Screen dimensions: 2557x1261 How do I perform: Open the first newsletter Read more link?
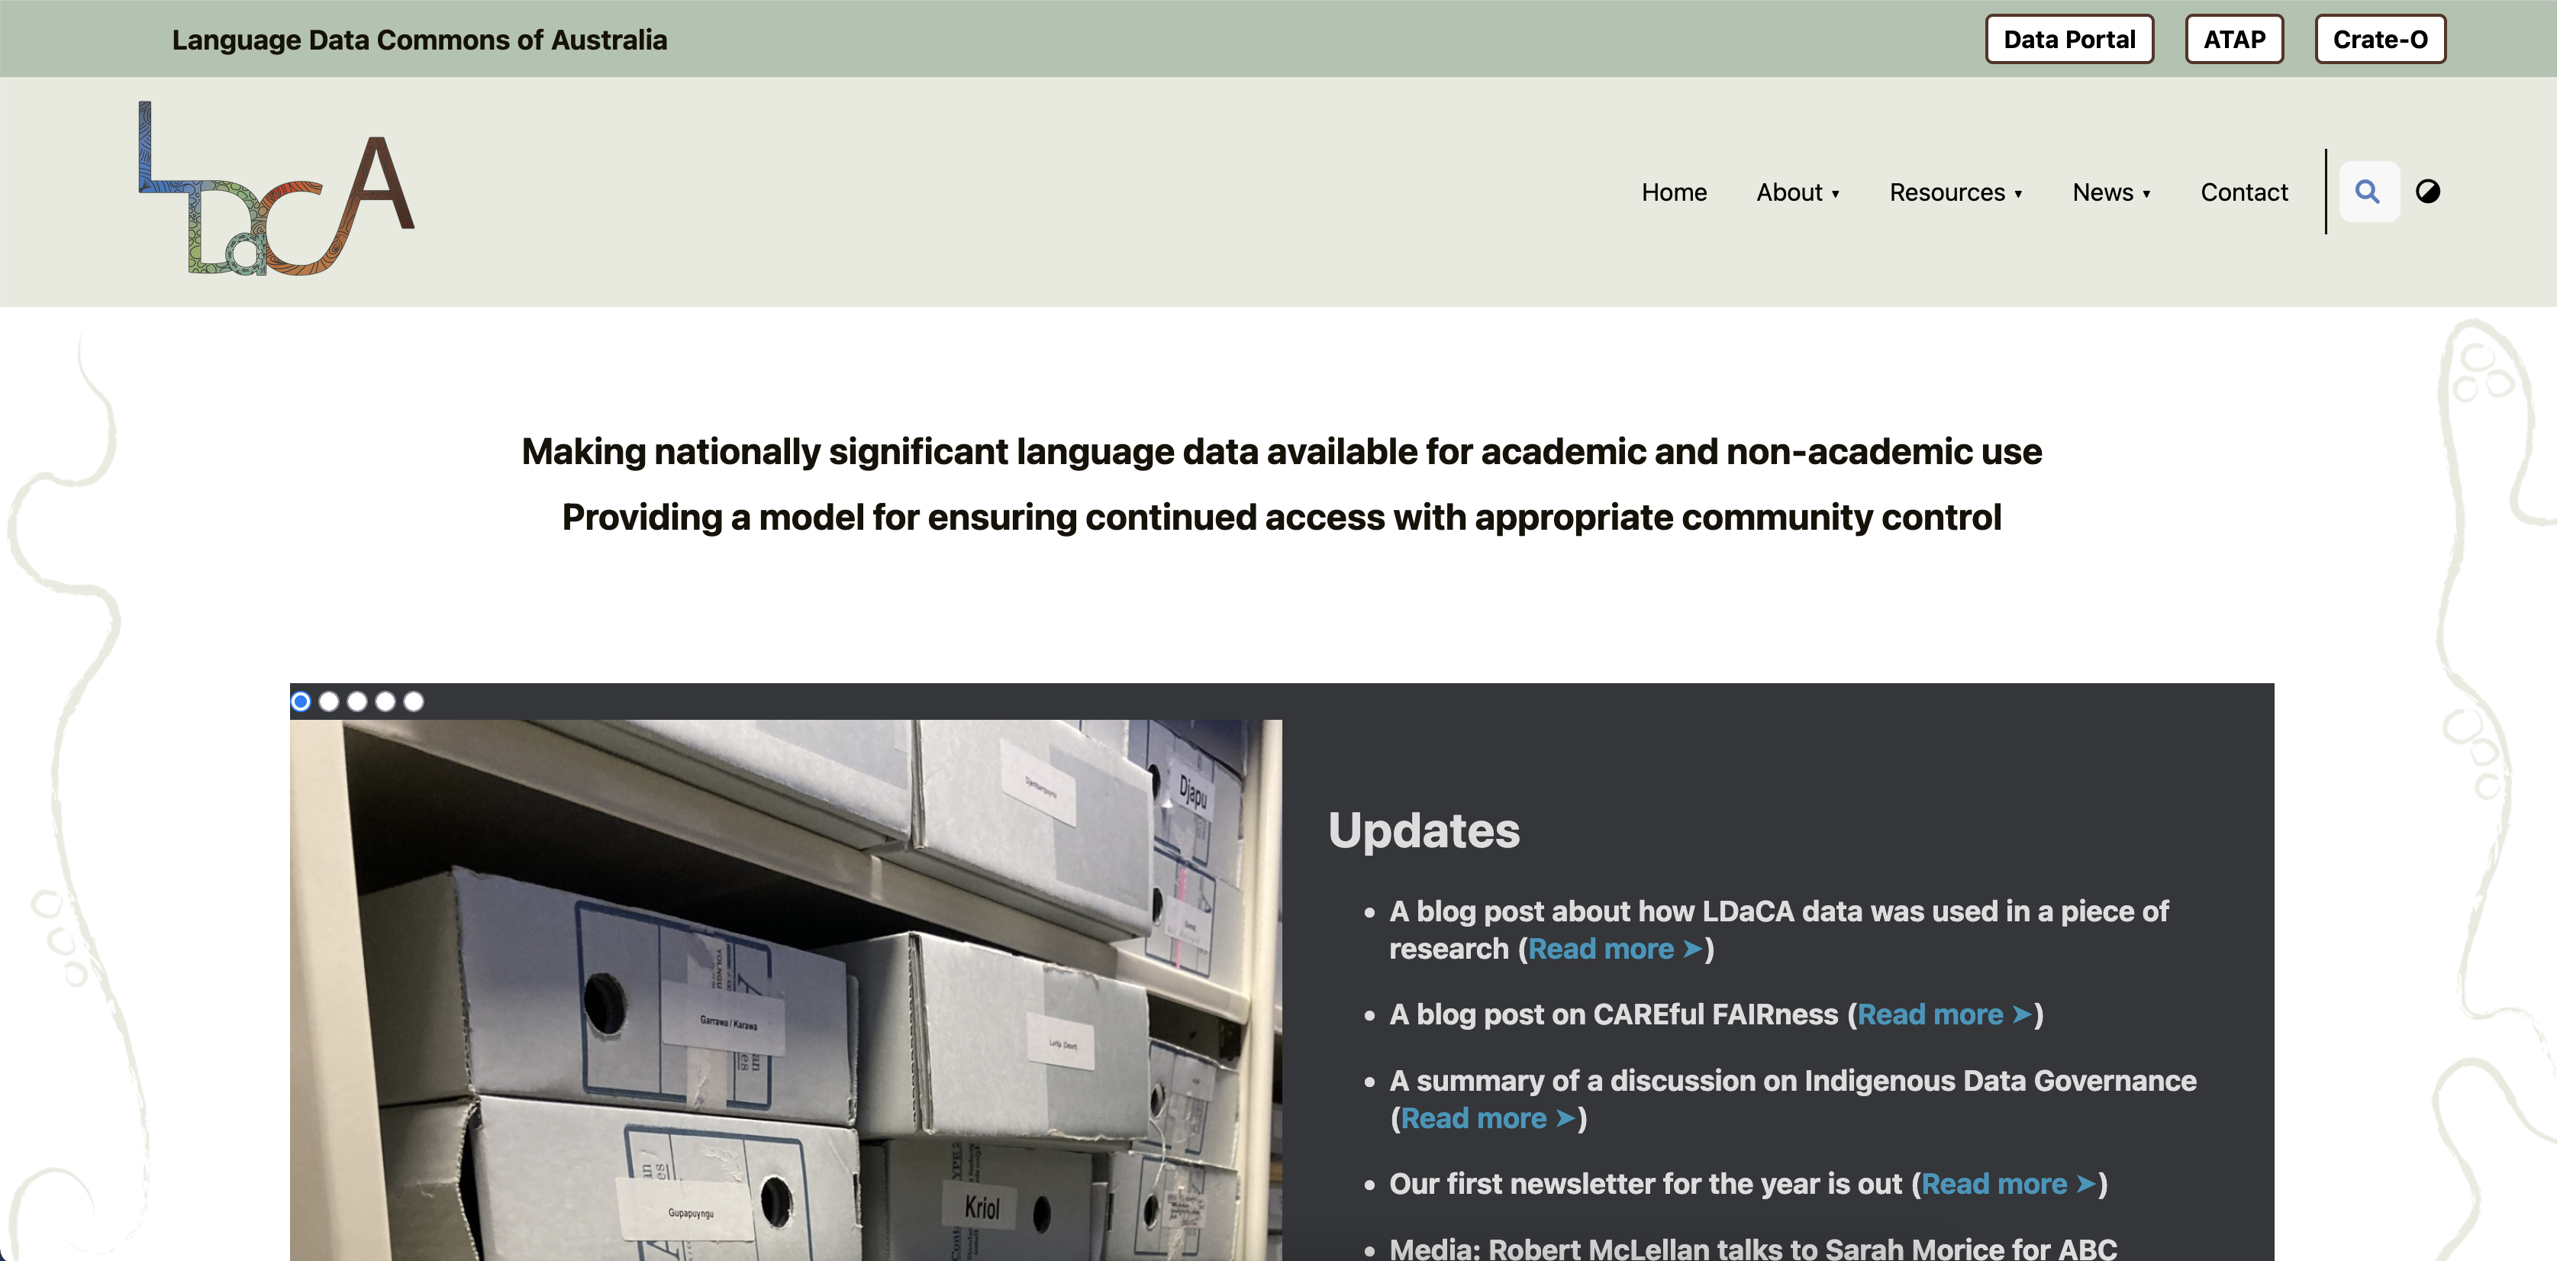[1996, 1184]
